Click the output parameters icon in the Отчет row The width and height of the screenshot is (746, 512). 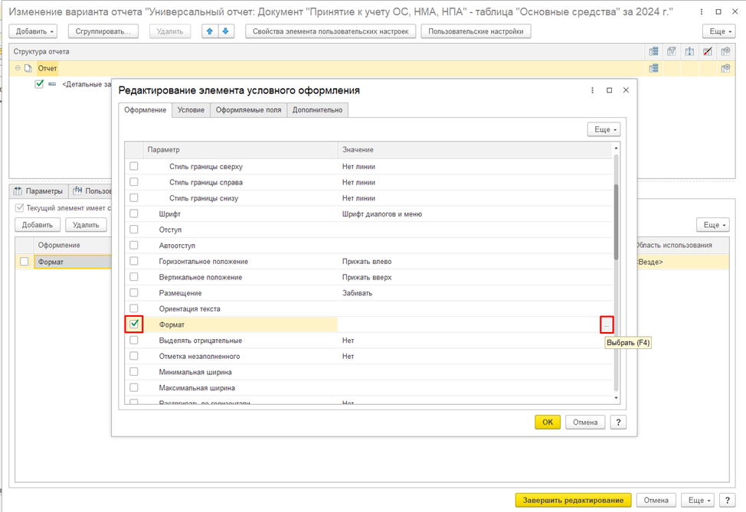(725, 68)
